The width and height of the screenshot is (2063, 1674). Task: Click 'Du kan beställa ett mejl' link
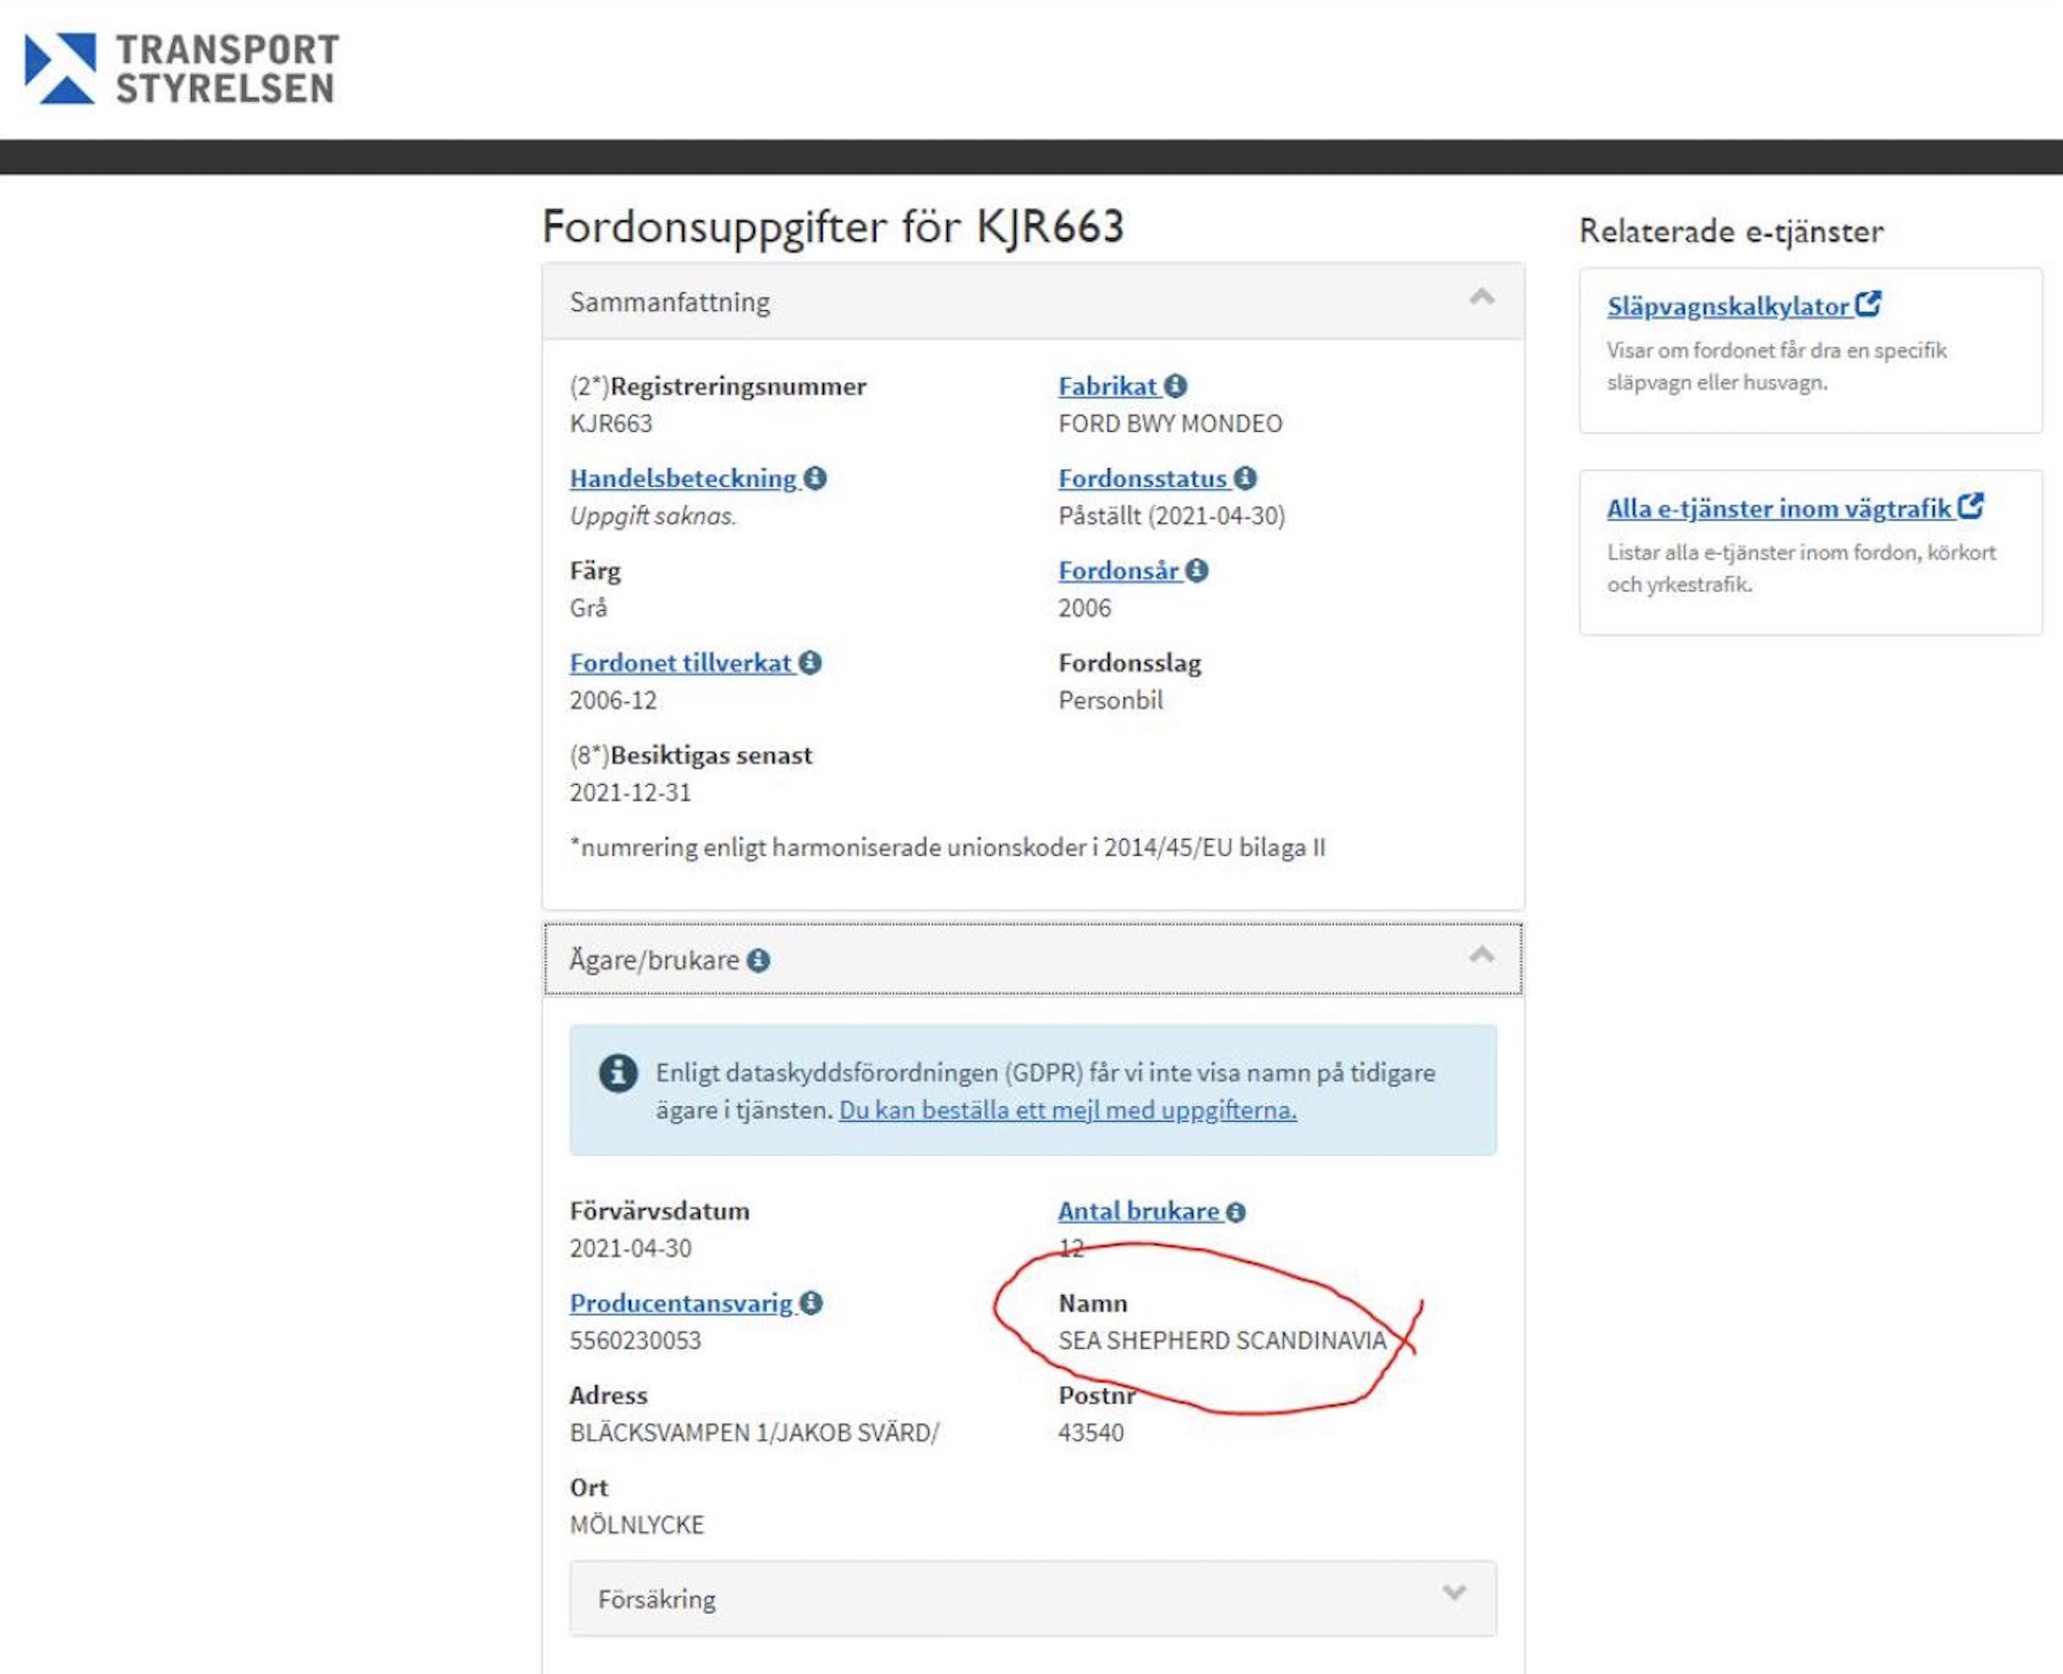pos(1067,1110)
